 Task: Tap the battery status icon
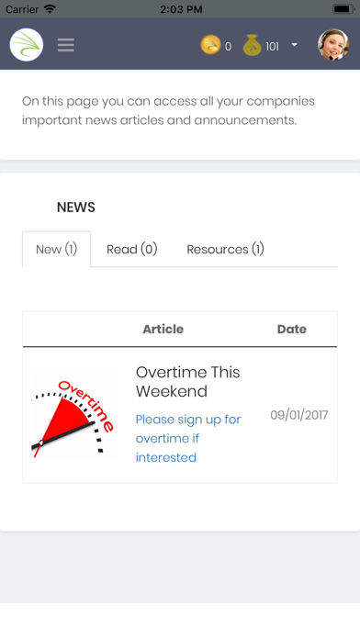(x=343, y=8)
